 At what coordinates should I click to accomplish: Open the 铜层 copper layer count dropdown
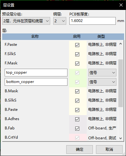[60, 21]
